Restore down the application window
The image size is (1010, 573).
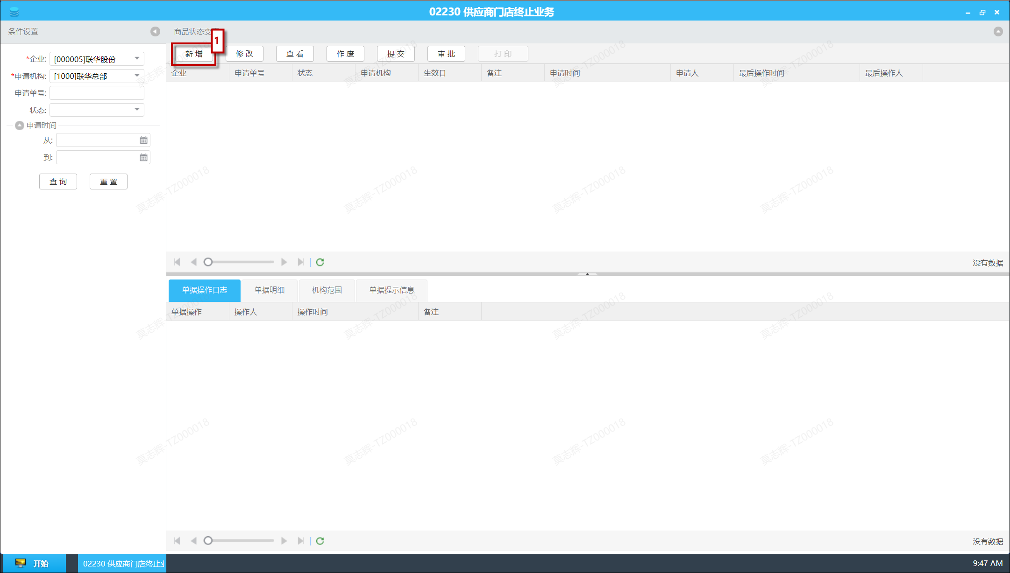pyautogui.click(x=982, y=13)
